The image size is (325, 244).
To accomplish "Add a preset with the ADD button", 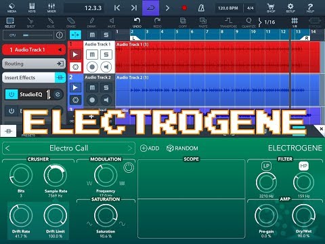I will 150,148.
